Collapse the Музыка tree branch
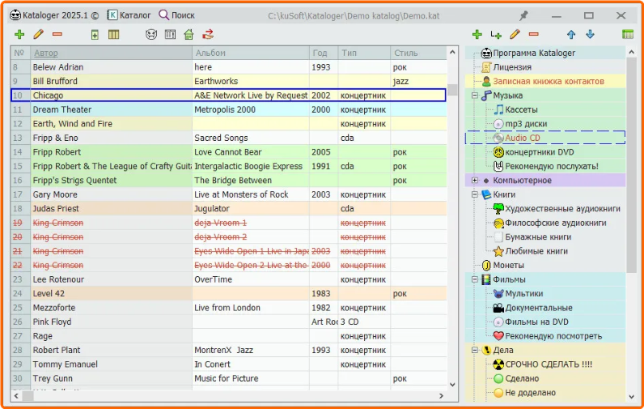This screenshot has width=644, height=409. click(475, 96)
